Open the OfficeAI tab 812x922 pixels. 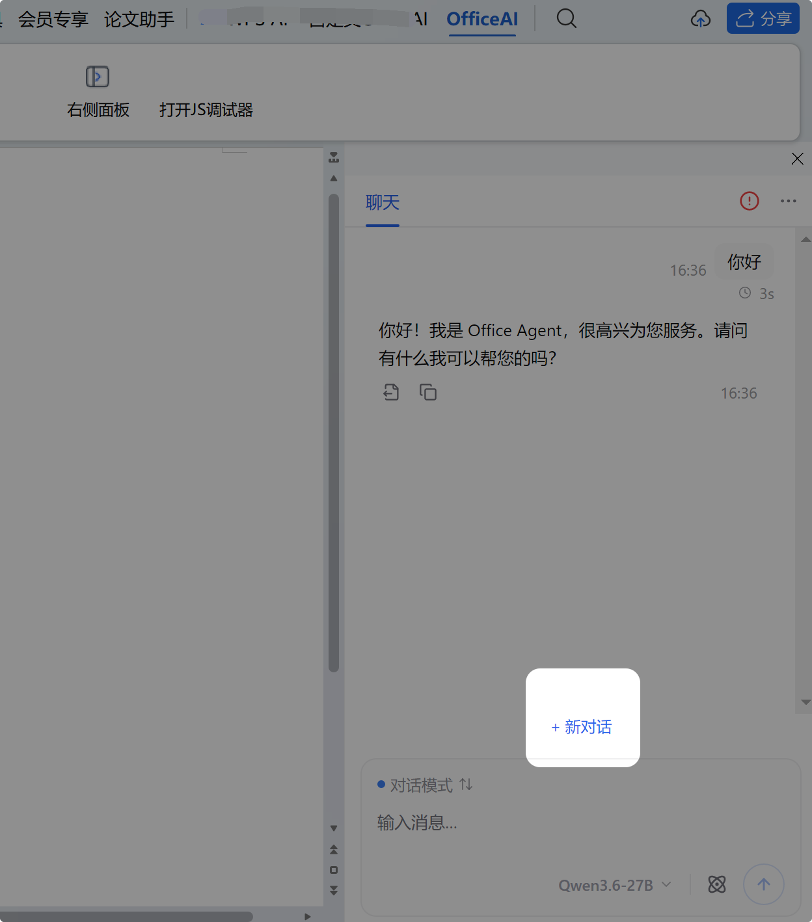coord(482,19)
